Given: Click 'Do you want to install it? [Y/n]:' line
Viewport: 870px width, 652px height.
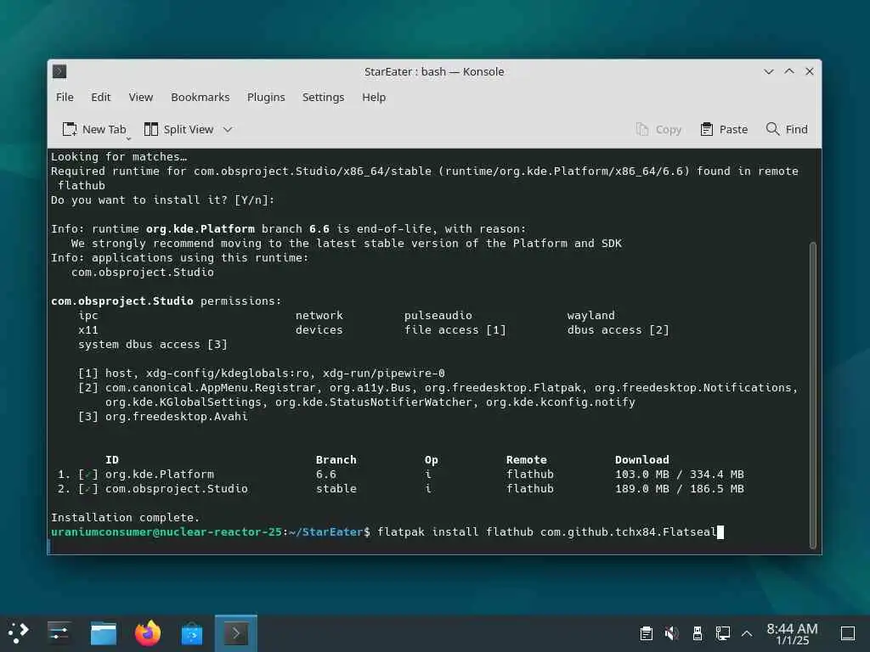Looking at the screenshot, I should (162, 200).
